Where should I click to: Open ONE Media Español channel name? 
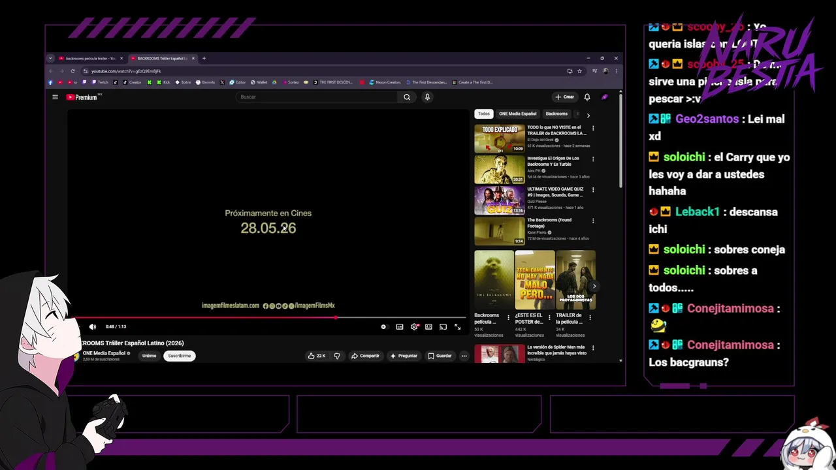click(x=104, y=353)
